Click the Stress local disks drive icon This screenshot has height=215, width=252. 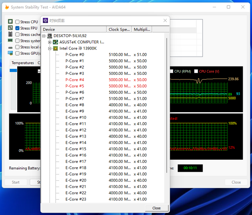point(10,47)
